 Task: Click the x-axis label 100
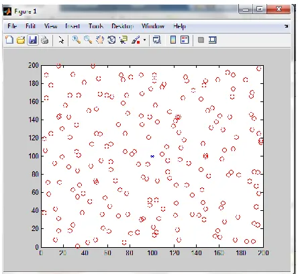coord(152,253)
